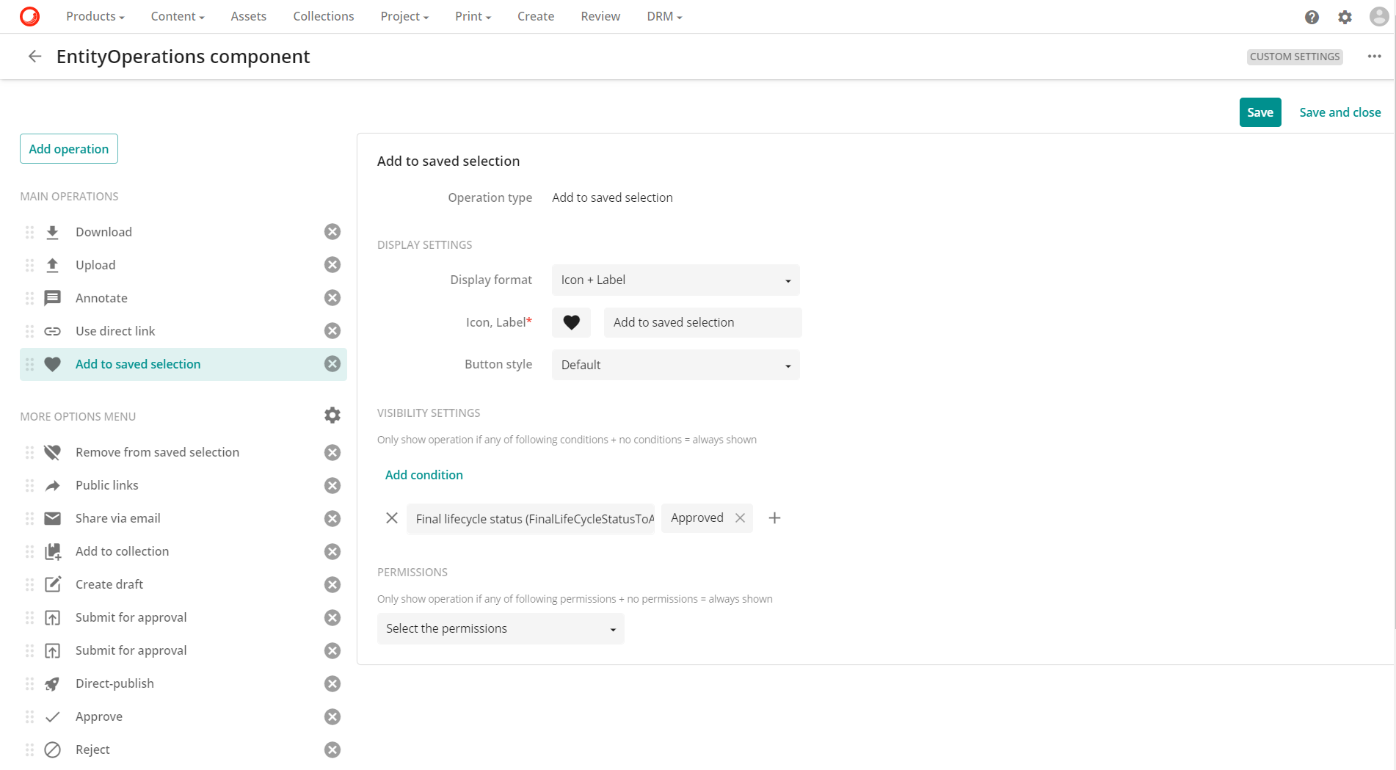Click the Save button
This screenshot has height=770, width=1396.
coord(1259,112)
